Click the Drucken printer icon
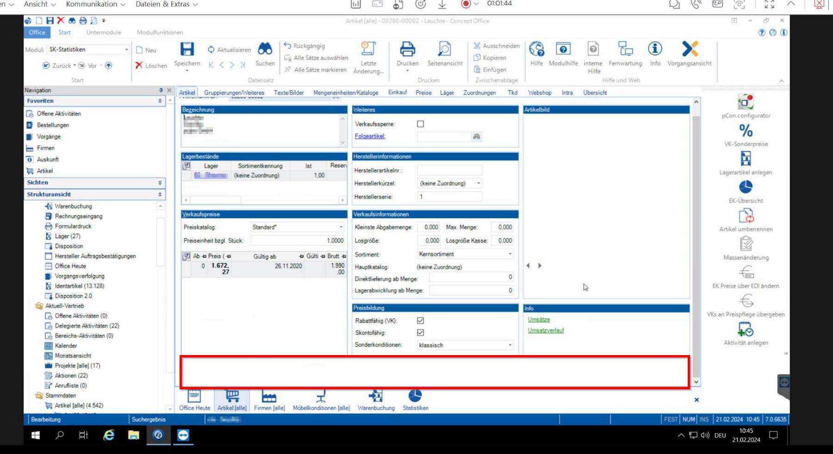This screenshot has width=833, height=454. click(407, 49)
